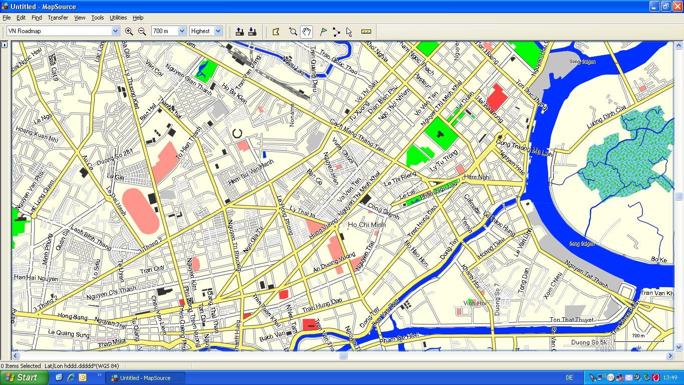Click the TG tray icon
Image resolution: width=684 pixels, height=385 pixels.
click(x=611, y=378)
